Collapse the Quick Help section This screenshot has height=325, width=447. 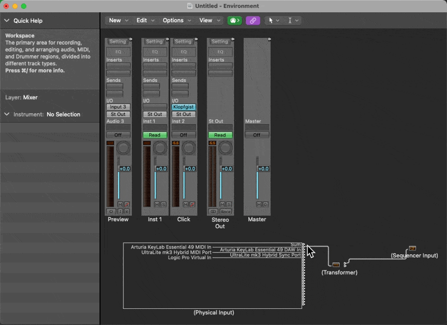click(x=7, y=21)
